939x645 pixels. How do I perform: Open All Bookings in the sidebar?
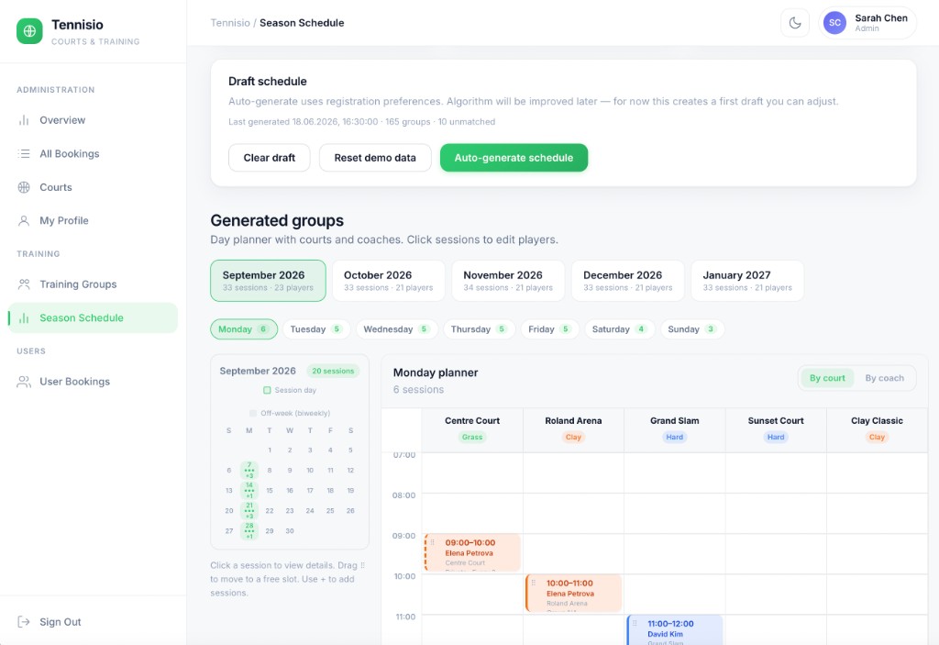pyautogui.click(x=93, y=154)
